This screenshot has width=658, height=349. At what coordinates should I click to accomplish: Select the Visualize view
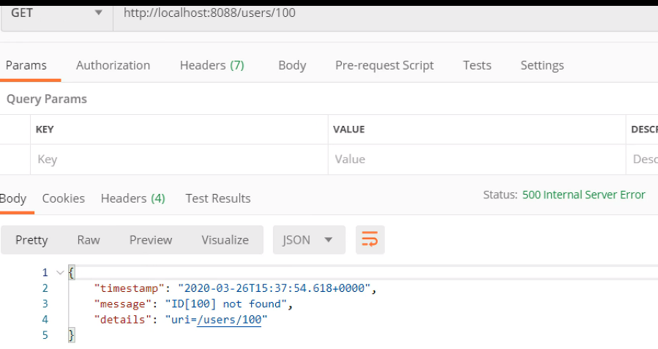[225, 240]
